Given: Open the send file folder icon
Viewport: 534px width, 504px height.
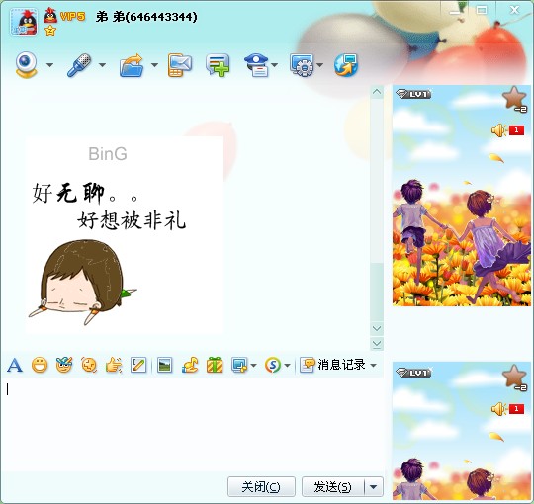Looking at the screenshot, I should (132, 65).
